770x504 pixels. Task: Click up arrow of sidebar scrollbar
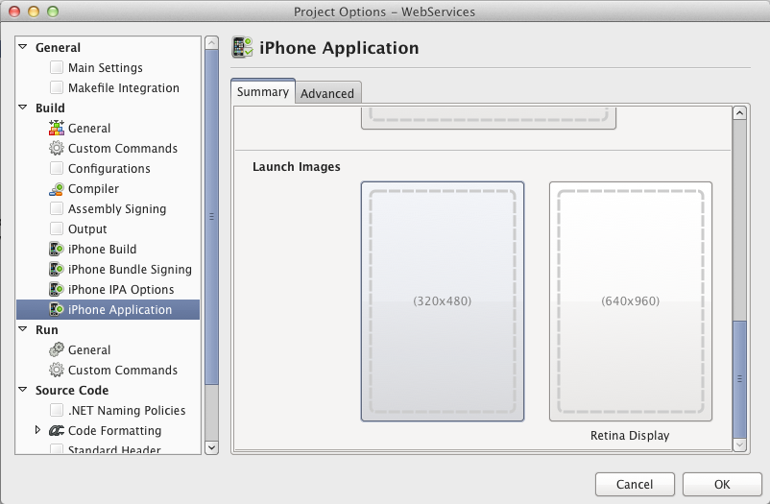(x=211, y=42)
